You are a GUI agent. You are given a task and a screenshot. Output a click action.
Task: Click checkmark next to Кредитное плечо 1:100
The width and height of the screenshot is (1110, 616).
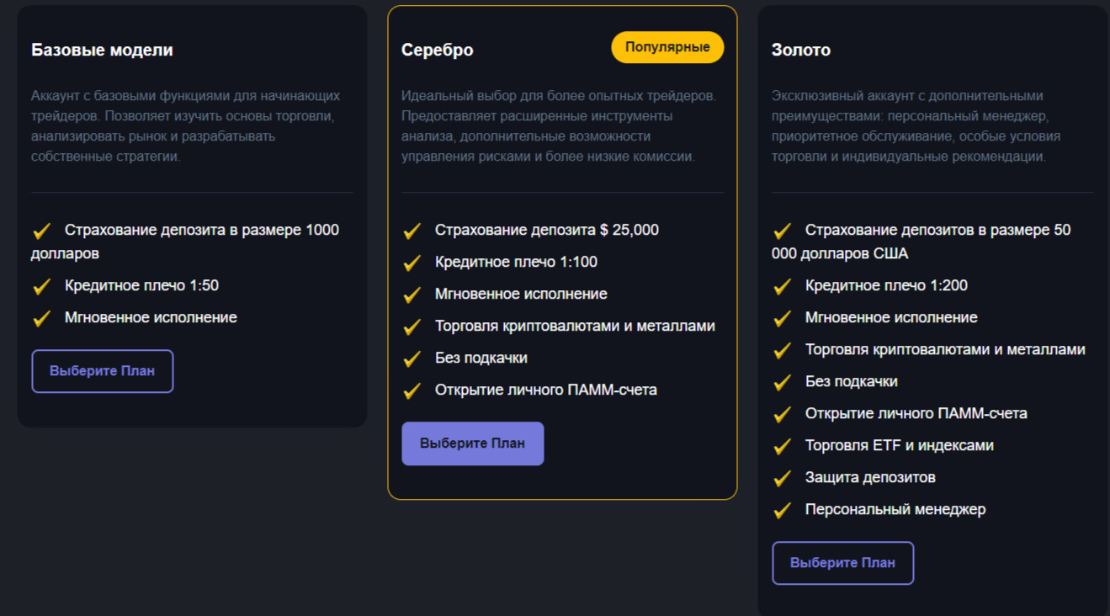click(x=412, y=263)
